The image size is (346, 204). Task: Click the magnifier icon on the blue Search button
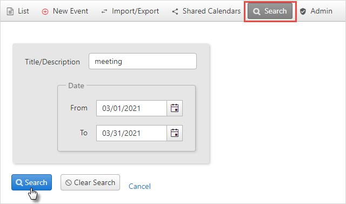click(19, 182)
